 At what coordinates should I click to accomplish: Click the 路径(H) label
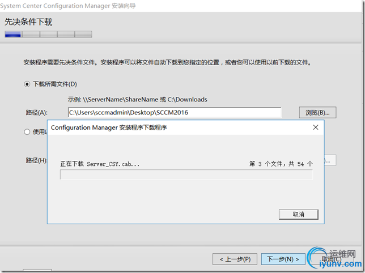tap(36, 160)
